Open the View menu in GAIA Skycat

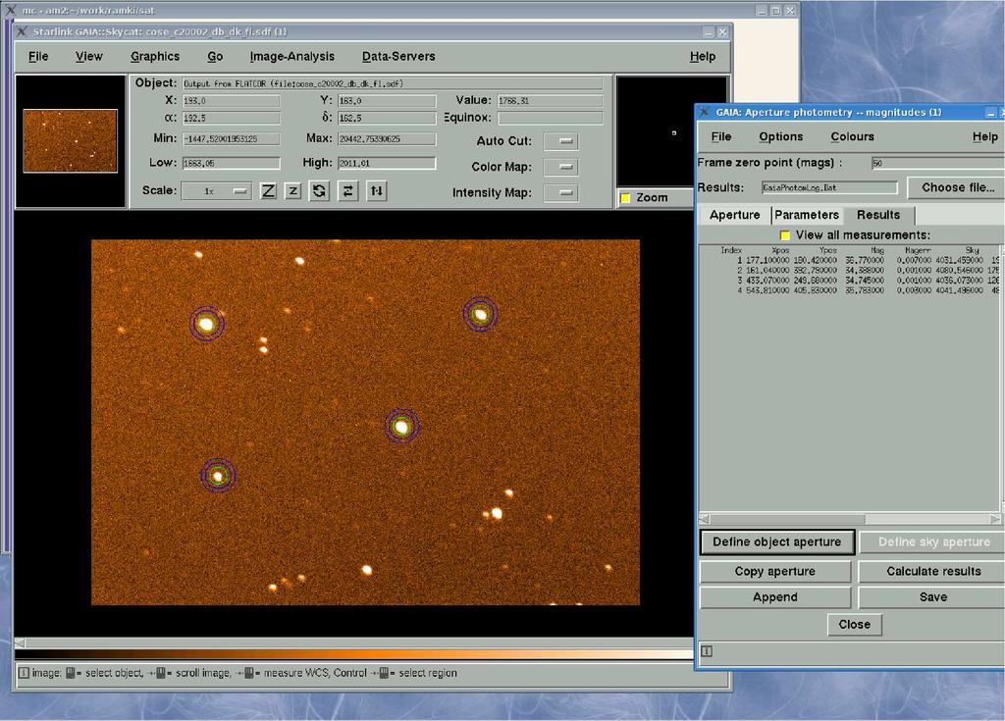coord(89,56)
